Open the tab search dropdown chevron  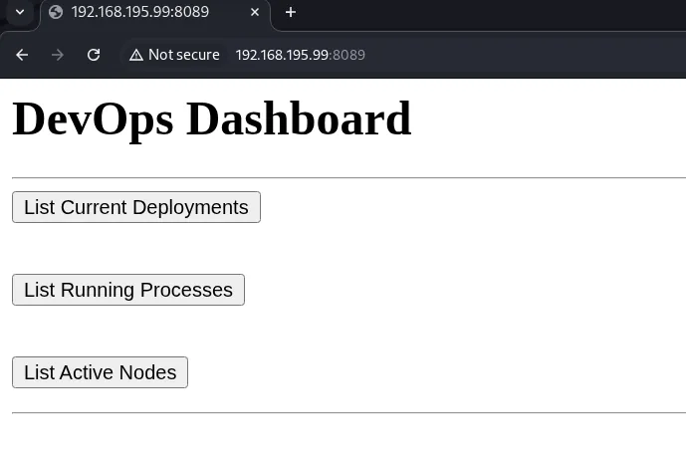(x=20, y=12)
